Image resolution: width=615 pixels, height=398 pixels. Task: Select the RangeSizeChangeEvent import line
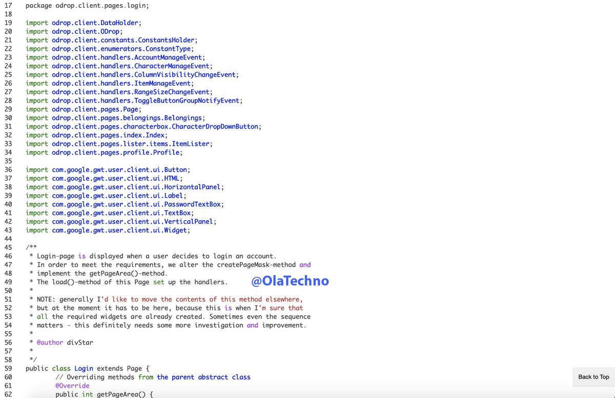[119, 92]
